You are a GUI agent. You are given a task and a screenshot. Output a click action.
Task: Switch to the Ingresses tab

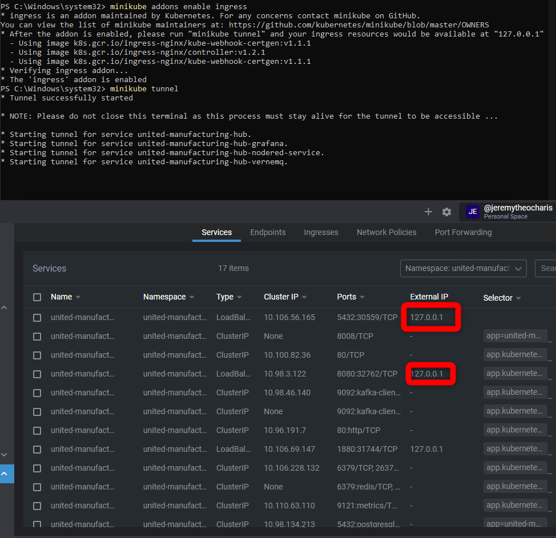click(x=321, y=232)
